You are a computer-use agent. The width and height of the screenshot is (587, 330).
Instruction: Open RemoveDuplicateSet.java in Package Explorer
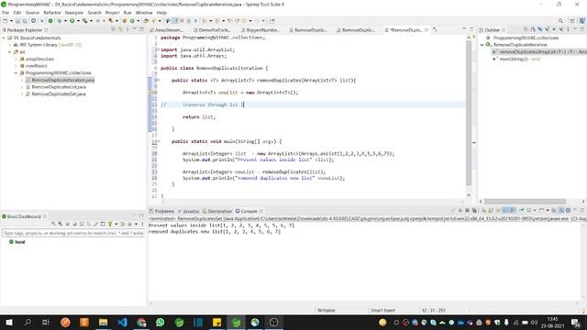59,93
